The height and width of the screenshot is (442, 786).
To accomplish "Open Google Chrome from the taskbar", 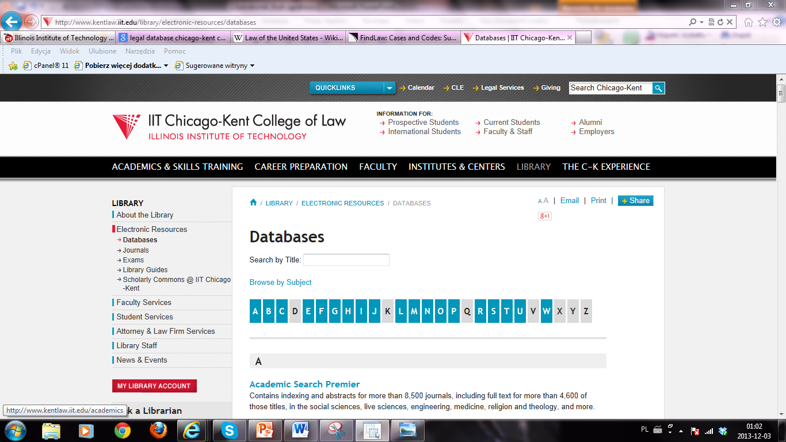I will (x=122, y=430).
